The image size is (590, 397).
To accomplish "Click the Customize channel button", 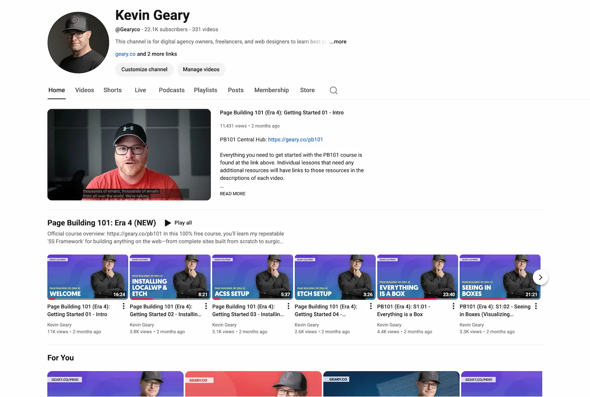I will (x=144, y=69).
